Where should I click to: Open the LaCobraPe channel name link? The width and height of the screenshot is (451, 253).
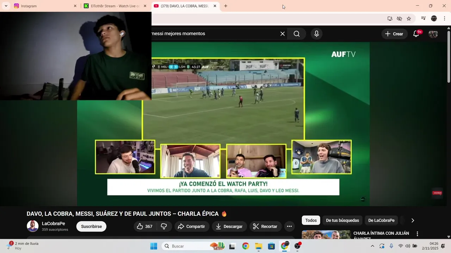(x=54, y=223)
